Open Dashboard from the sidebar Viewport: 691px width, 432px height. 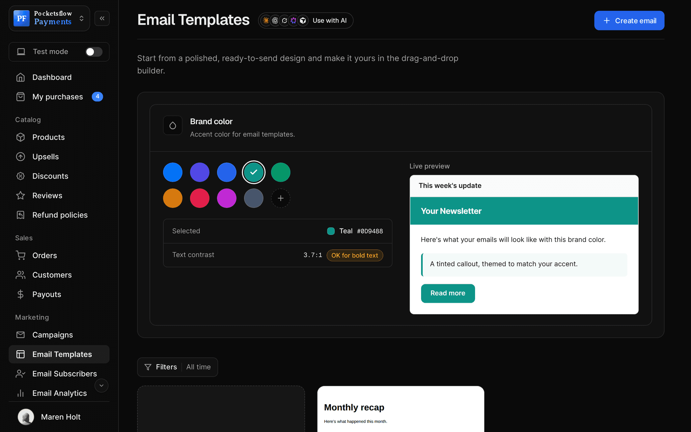[59, 77]
